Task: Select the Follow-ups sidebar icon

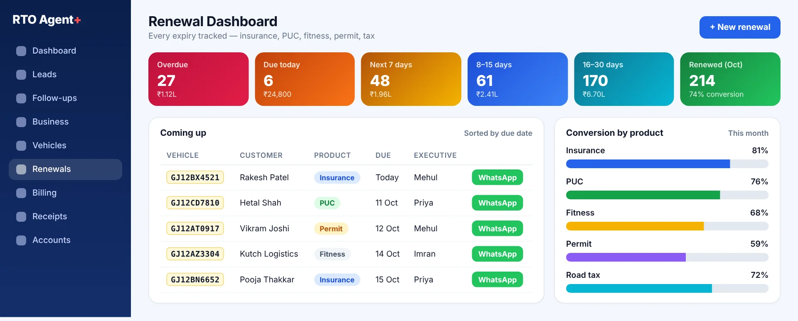Action: (21, 98)
